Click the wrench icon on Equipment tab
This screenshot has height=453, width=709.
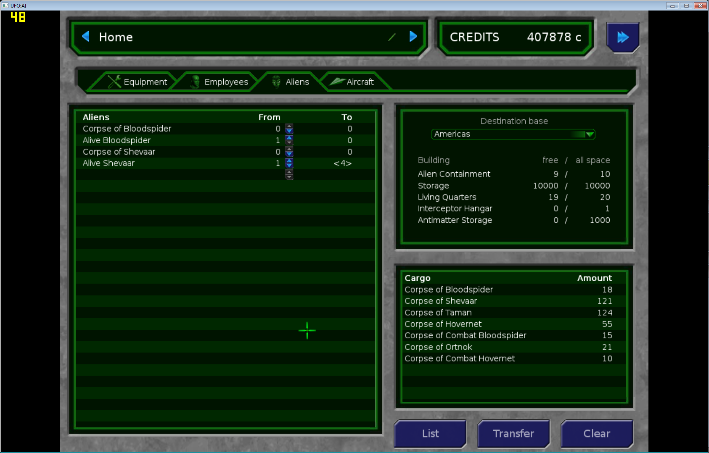(x=114, y=82)
